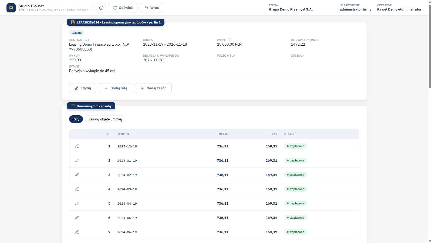Click the date 2024-02-19
Viewport: 432px width, 243px height.
pyautogui.click(x=127, y=175)
